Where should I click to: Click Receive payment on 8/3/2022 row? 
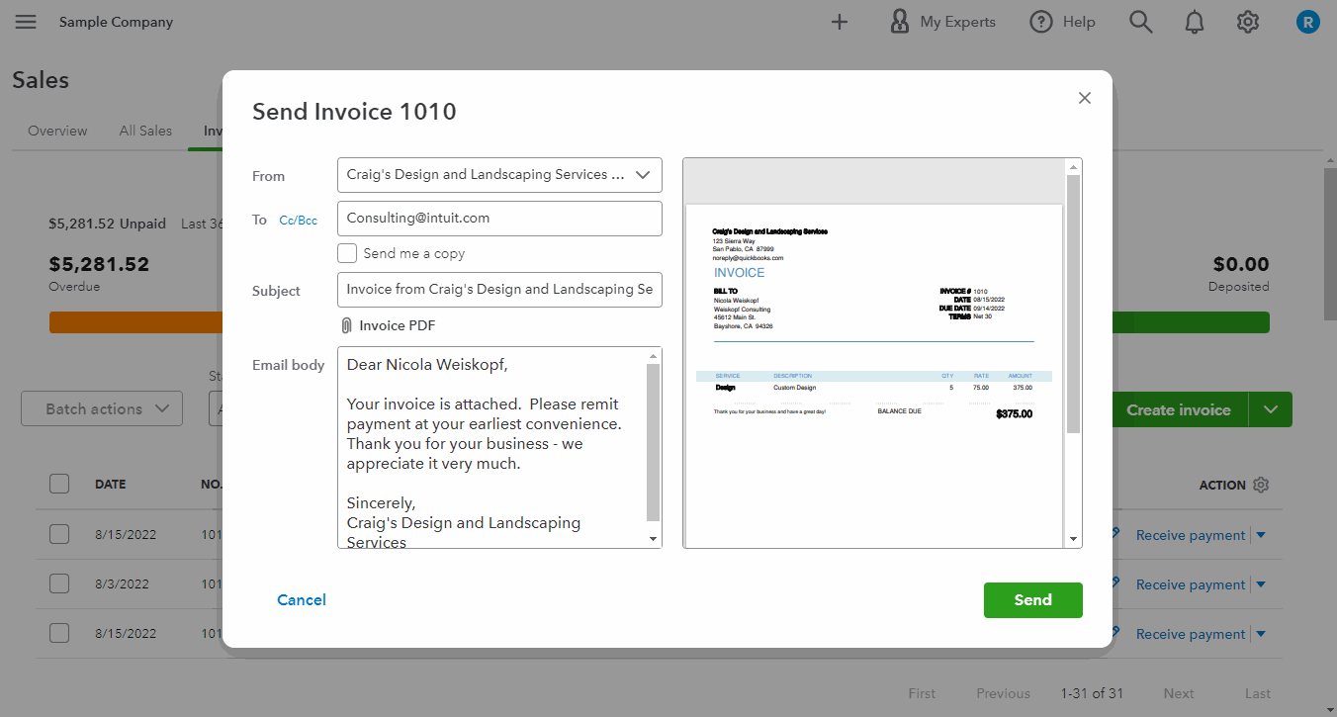1191,584
